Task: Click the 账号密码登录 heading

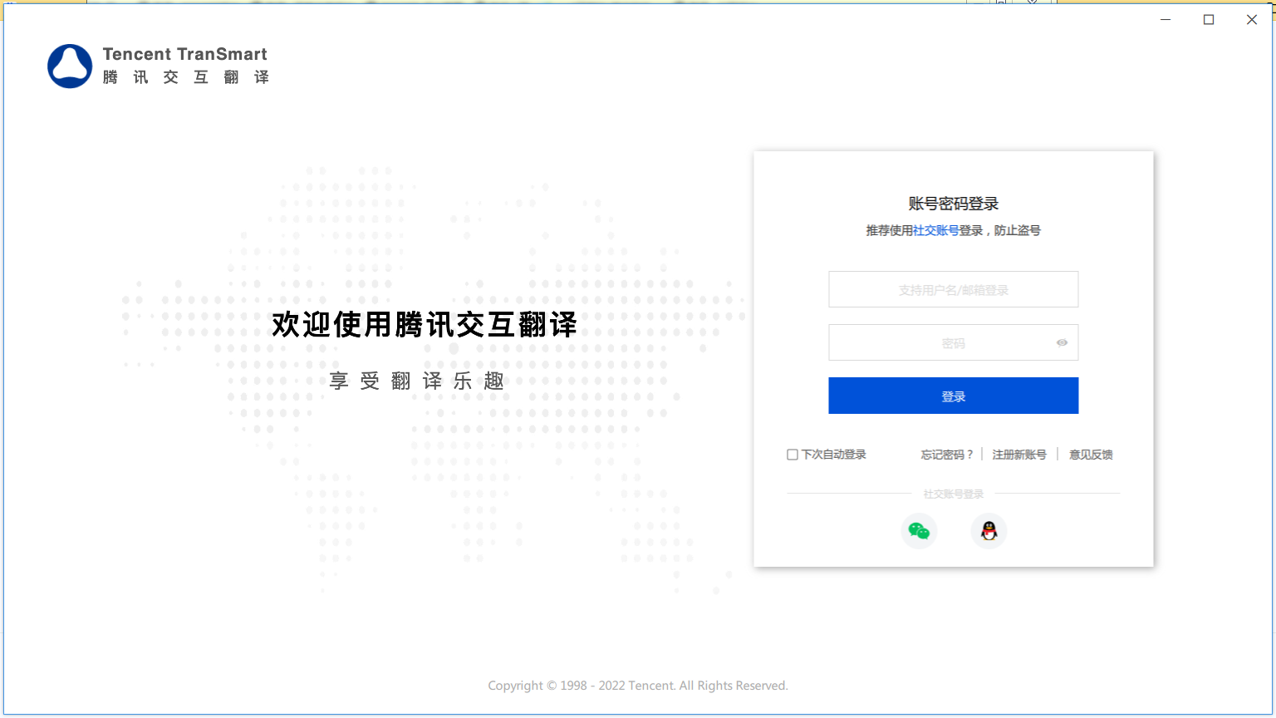Action: click(954, 204)
